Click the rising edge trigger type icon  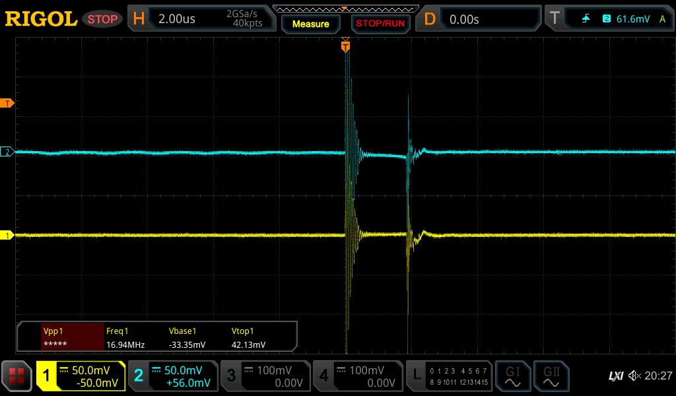(x=586, y=19)
